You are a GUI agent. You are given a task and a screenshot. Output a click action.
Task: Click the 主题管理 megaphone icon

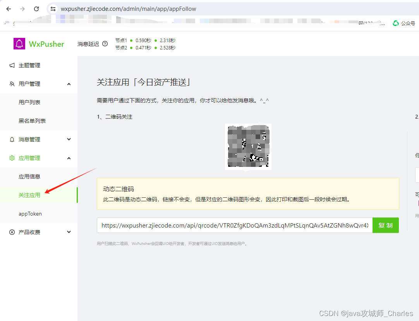coord(12,65)
